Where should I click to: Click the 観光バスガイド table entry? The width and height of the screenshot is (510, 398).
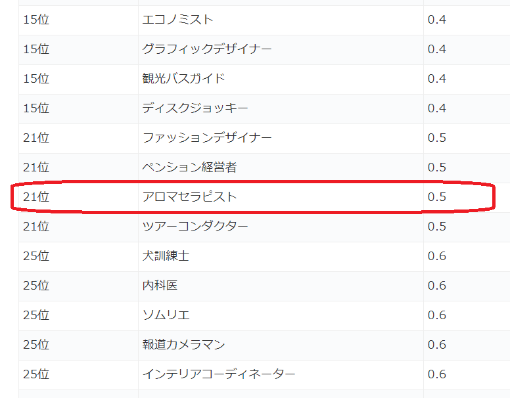coord(184,79)
